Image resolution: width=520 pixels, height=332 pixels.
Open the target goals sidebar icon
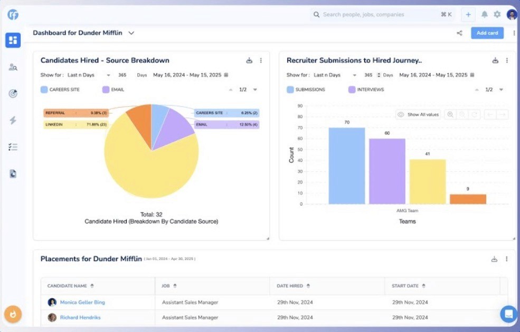[x=13, y=94]
